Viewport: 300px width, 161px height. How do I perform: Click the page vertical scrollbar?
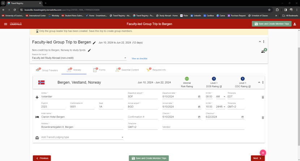(x=299, y=96)
